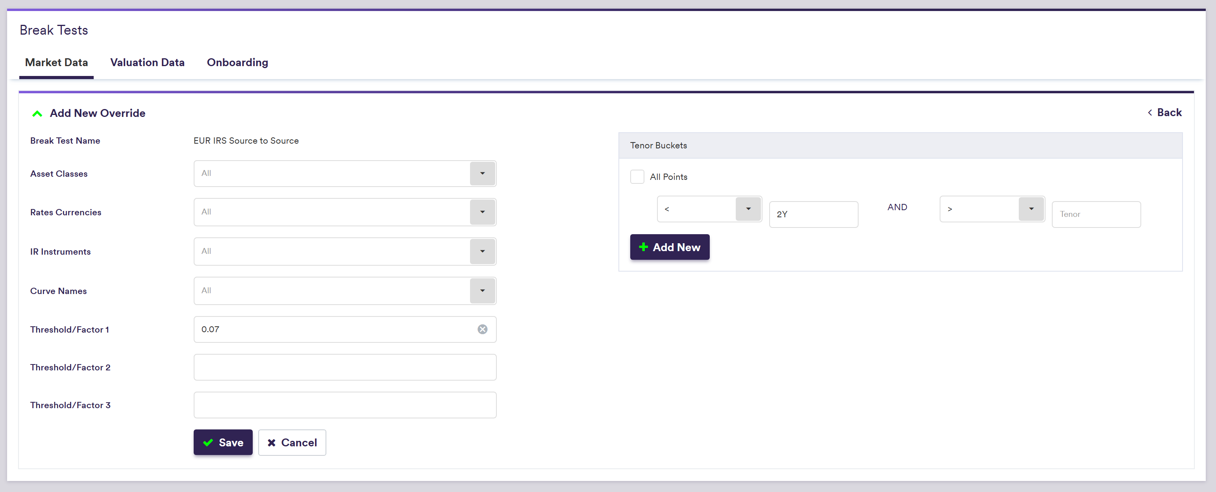Open the less-than operator dropdown
Screen dimensions: 1216x492
748,209
